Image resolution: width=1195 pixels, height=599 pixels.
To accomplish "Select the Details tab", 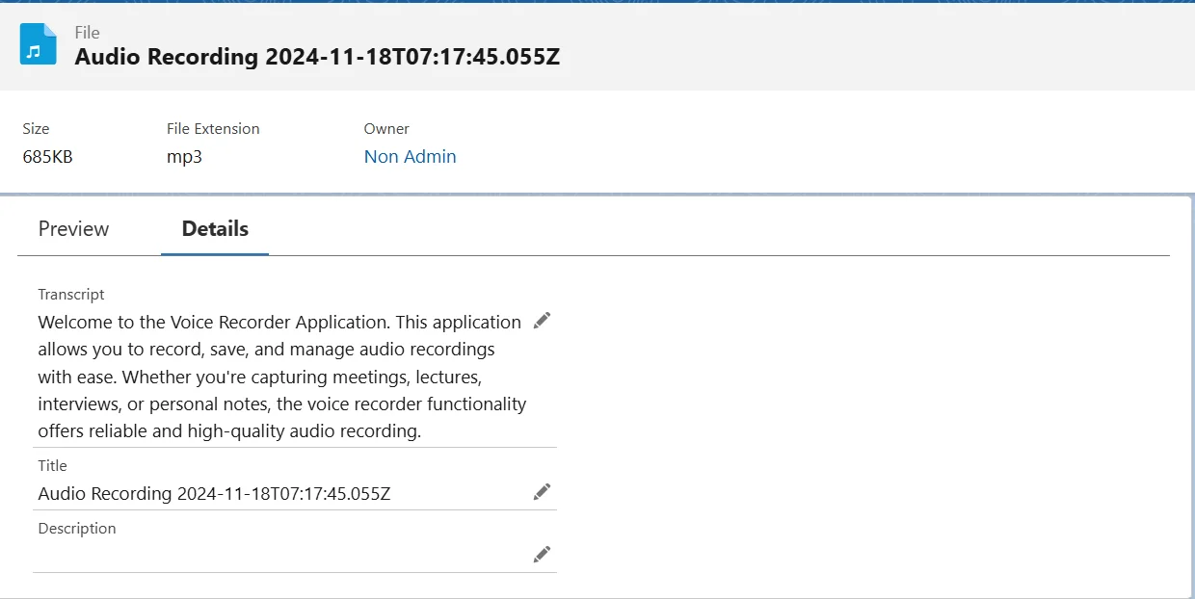I will 215,229.
